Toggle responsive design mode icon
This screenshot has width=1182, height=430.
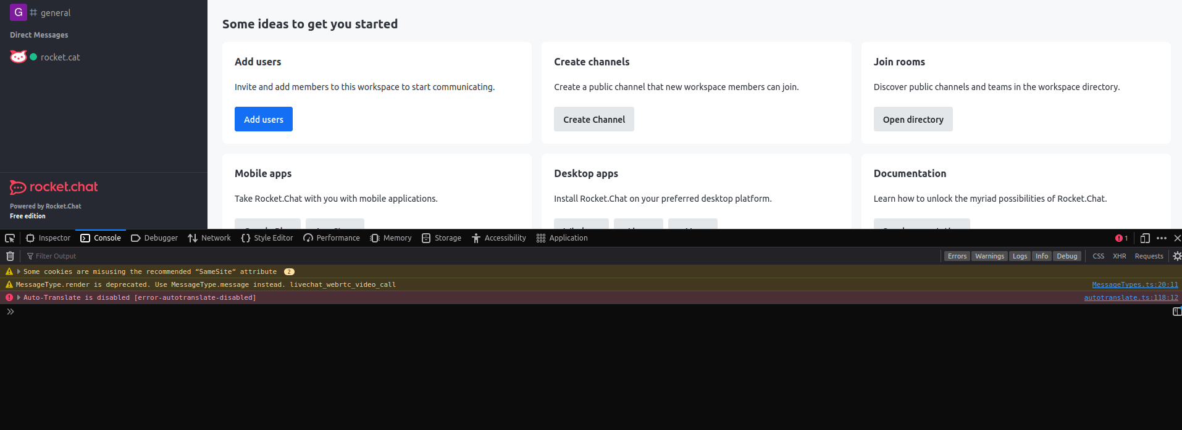pos(1144,238)
